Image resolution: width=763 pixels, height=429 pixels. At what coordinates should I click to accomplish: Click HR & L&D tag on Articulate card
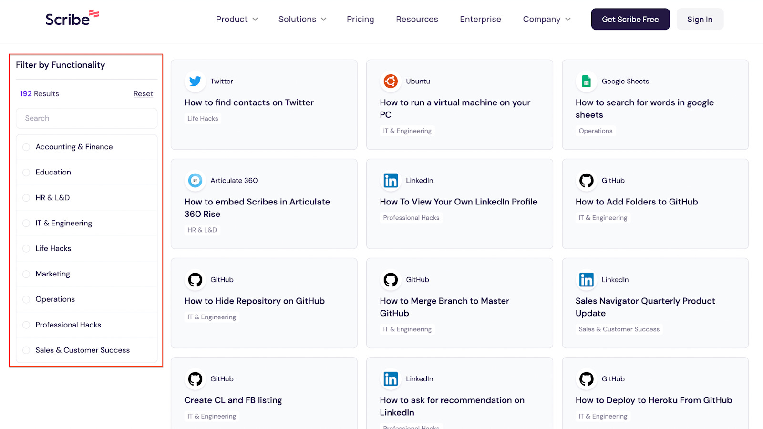pos(202,230)
